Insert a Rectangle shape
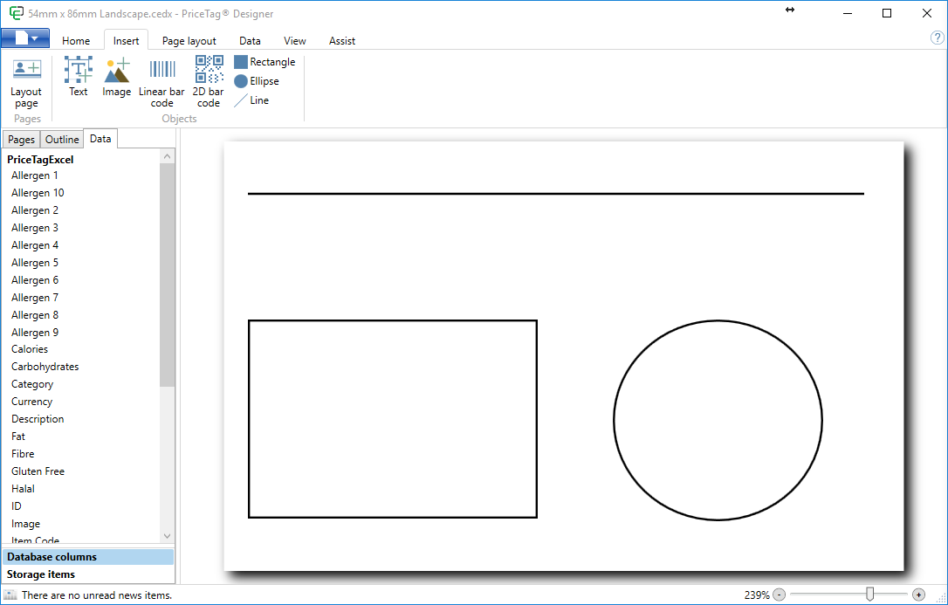Viewport: 948px width, 605px height. coord(264,62)
